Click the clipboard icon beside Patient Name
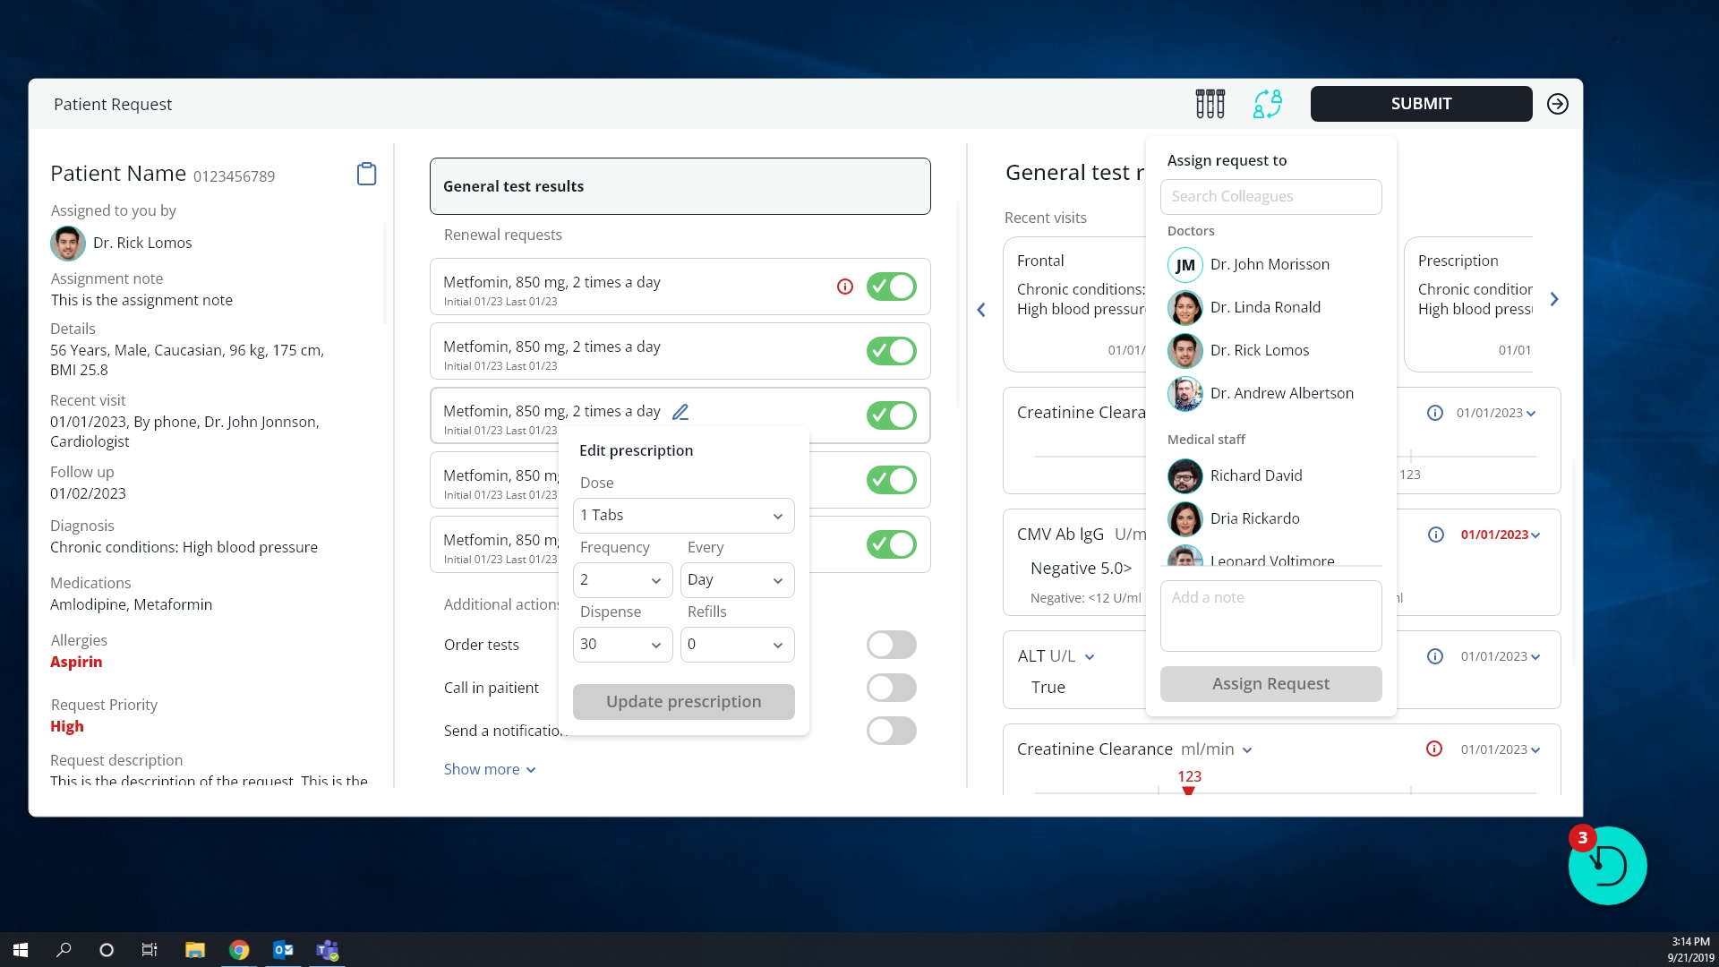Image resolution: width=1719 pixels, height=967 pixels. (366, 174)
